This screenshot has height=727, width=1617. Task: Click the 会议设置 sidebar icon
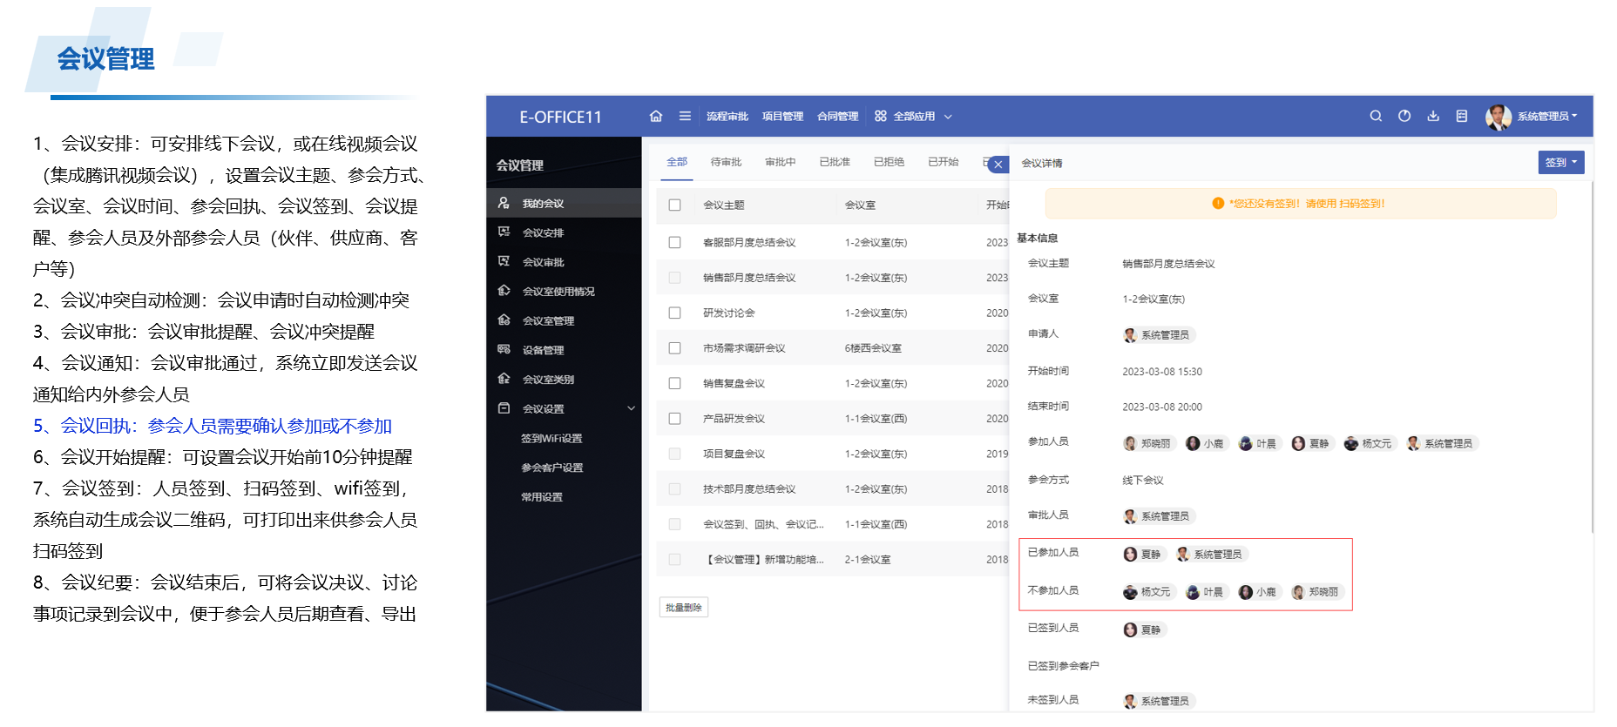pyautogui.click(x=504, y=408)
